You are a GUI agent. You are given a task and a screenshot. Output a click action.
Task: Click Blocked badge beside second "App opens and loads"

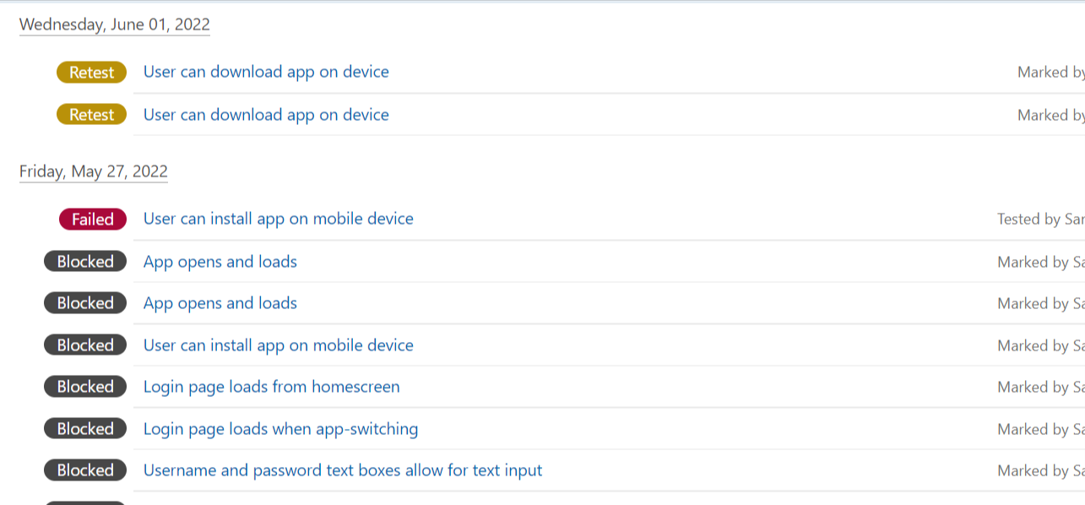coord(85,303)
